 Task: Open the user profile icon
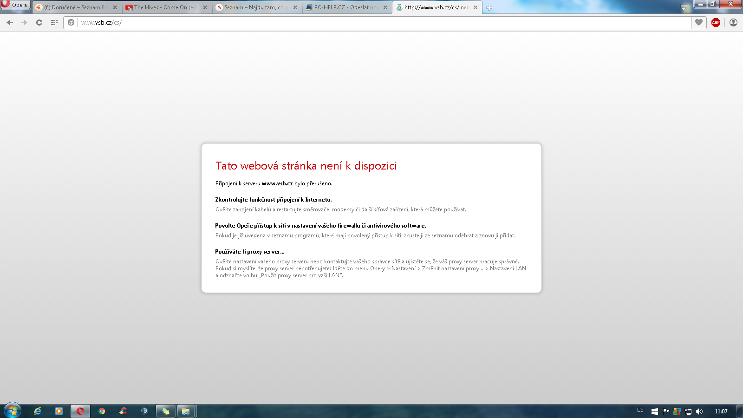pos(733,22)
